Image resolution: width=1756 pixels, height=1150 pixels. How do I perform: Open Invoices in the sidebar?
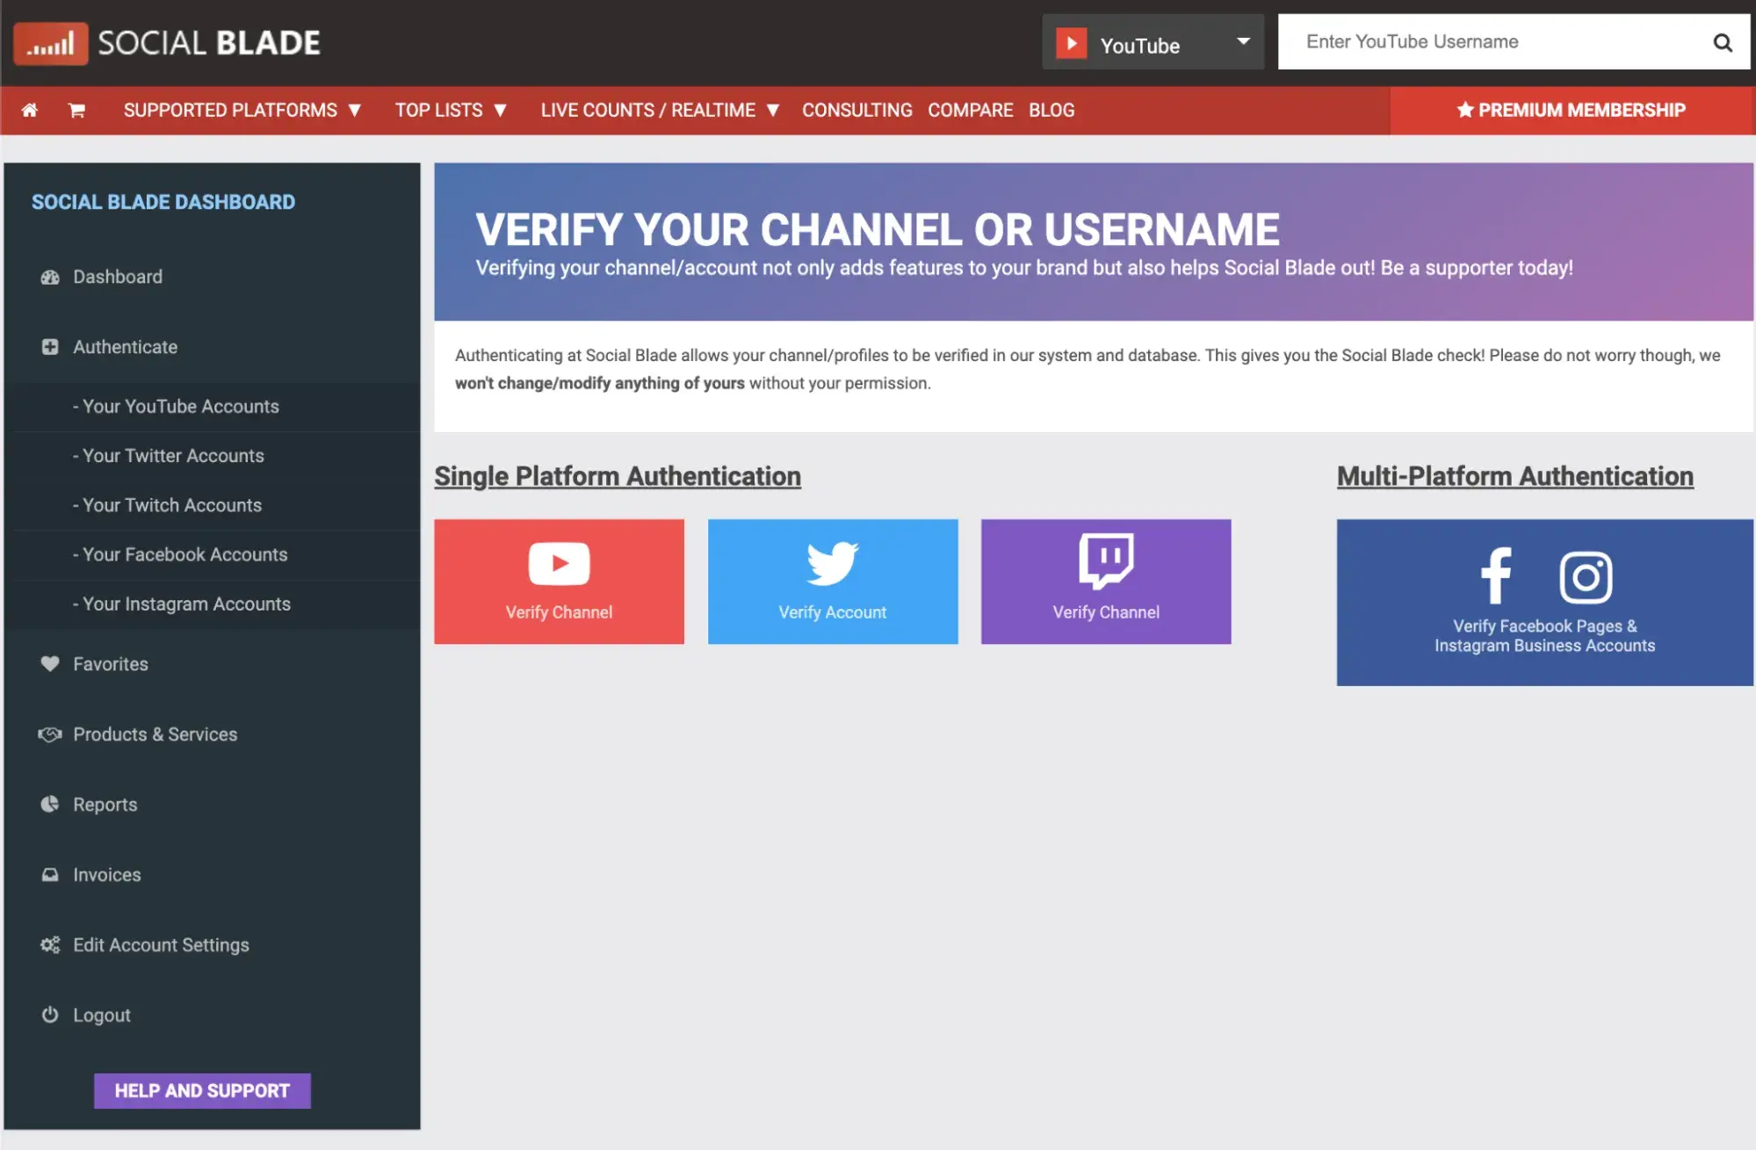107,874
